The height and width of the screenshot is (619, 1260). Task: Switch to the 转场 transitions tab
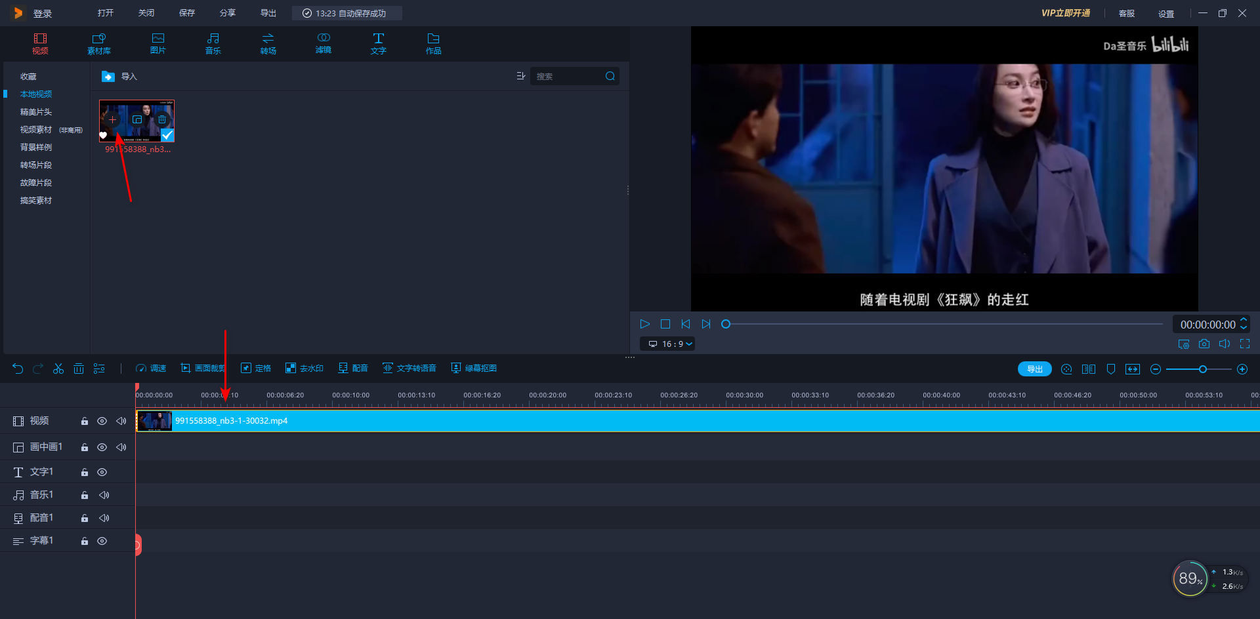268,43
